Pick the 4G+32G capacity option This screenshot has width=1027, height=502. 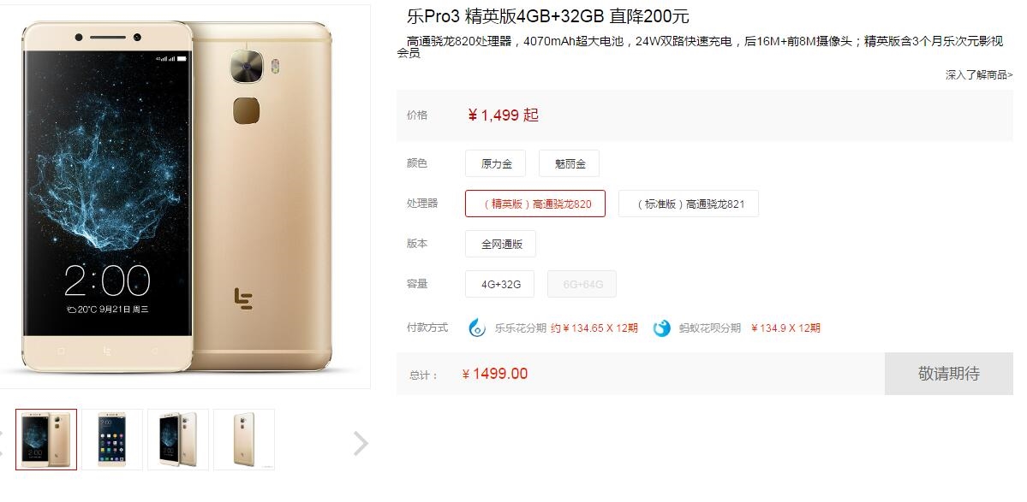[x=499, y=284]
